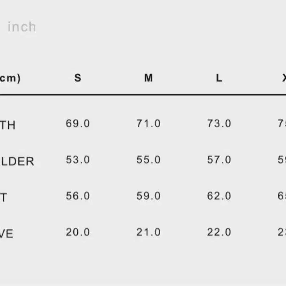
Task: Click length value 71.0 for size M
Action: point(149,123)
